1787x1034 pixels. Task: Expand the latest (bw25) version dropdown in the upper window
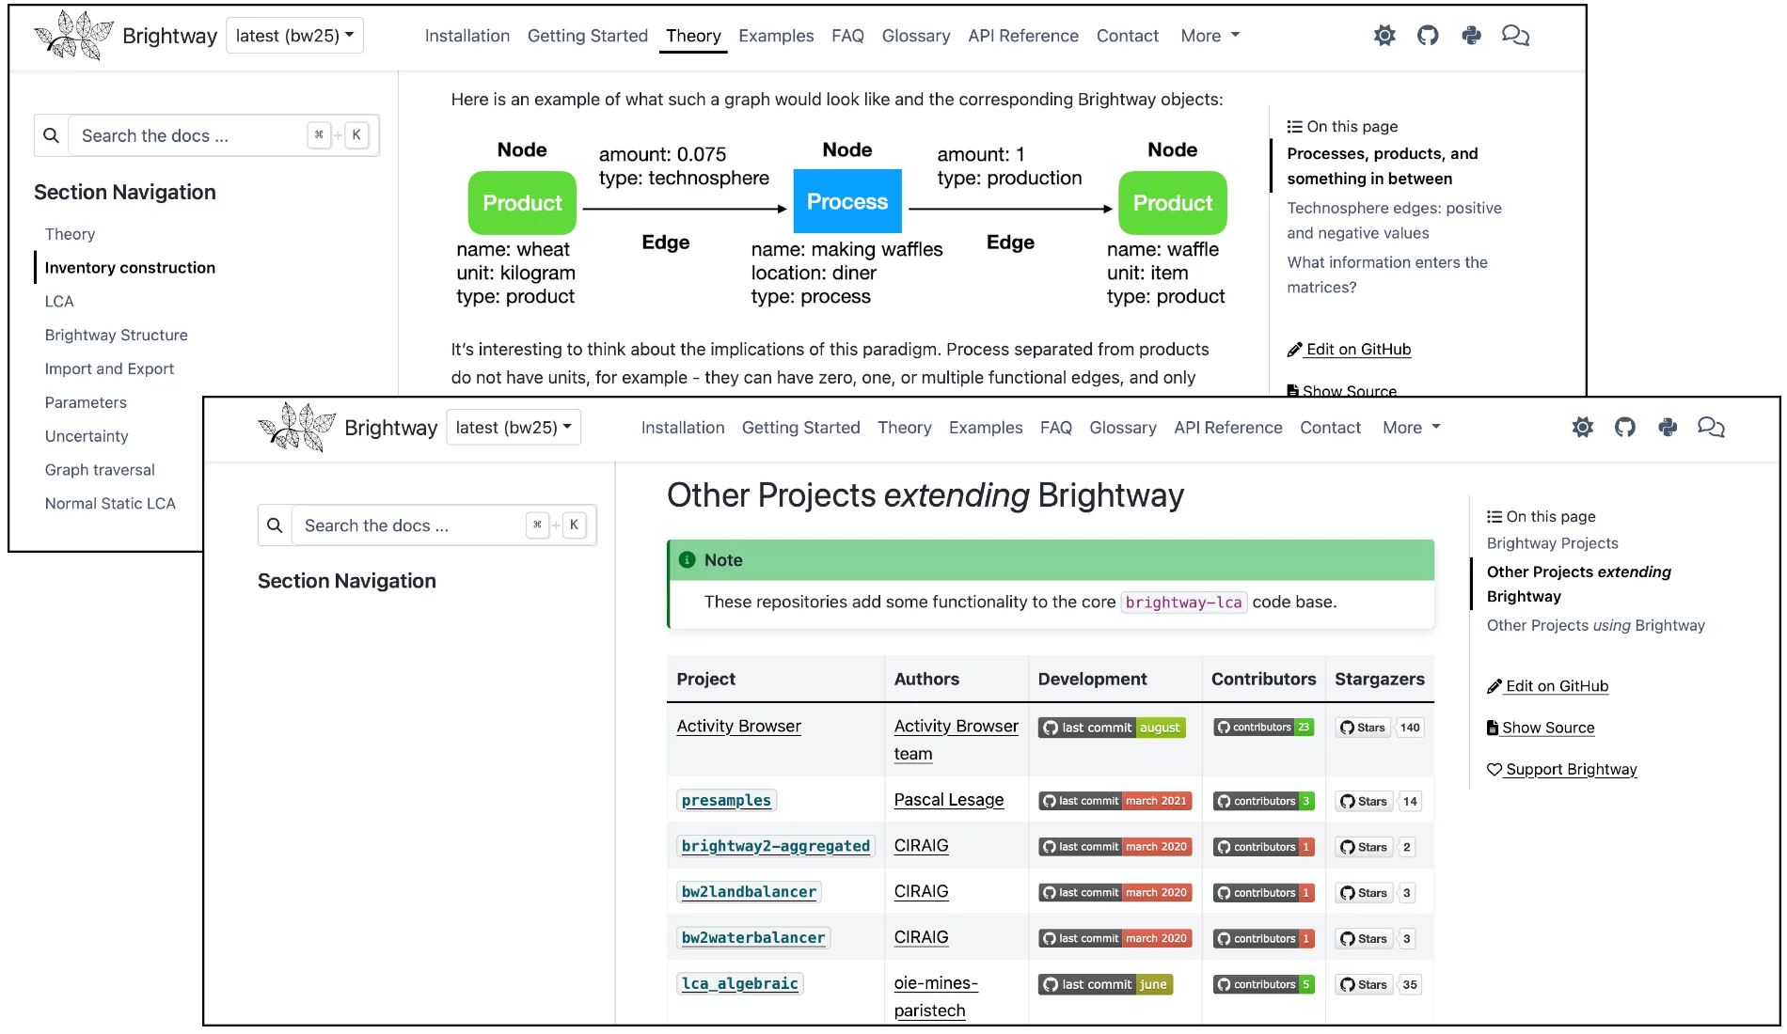[x=294, y=36]
